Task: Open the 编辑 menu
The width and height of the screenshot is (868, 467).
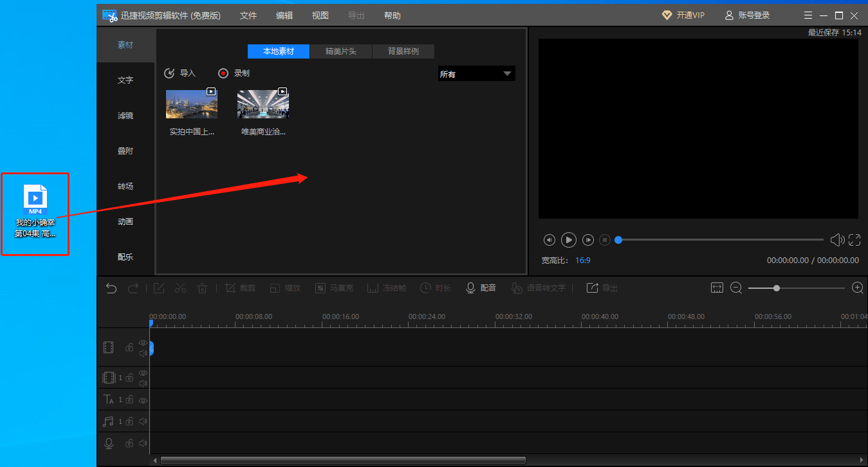Action: click(x=284, y=15)
